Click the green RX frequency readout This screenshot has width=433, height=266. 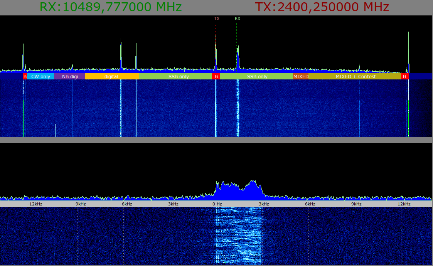click(x=111, y=7)
